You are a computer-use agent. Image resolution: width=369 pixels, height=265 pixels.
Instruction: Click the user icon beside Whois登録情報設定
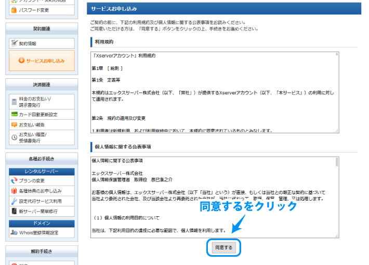pos(14,232)
